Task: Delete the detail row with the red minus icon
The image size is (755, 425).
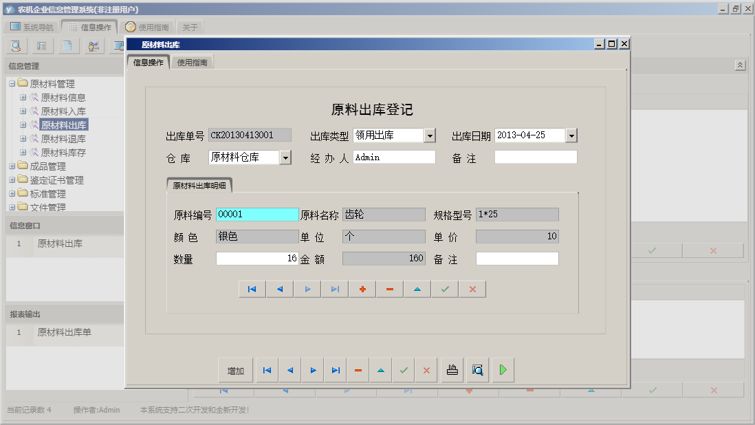Action: pos(390,289)
